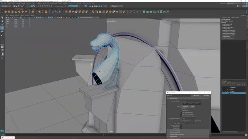Open the Windows menu
The width and height of the screenshot is (248, 139).
(x=29, y=3)
